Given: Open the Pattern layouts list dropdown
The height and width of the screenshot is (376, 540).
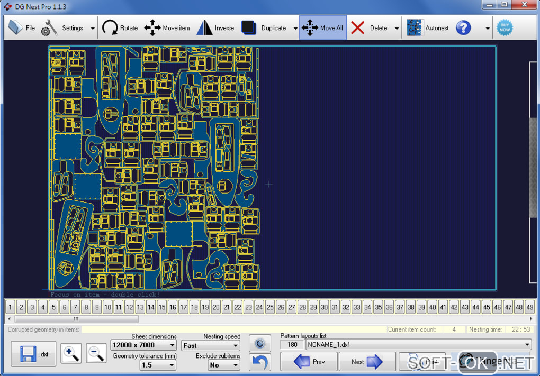Looking at the screenshot, I should [x=418, y=344].
